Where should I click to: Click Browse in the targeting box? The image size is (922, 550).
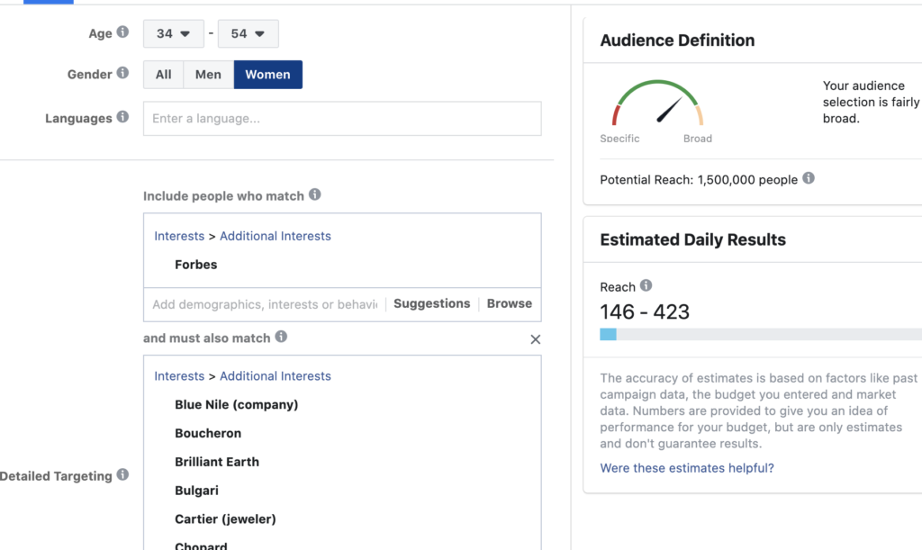point(510,303)
